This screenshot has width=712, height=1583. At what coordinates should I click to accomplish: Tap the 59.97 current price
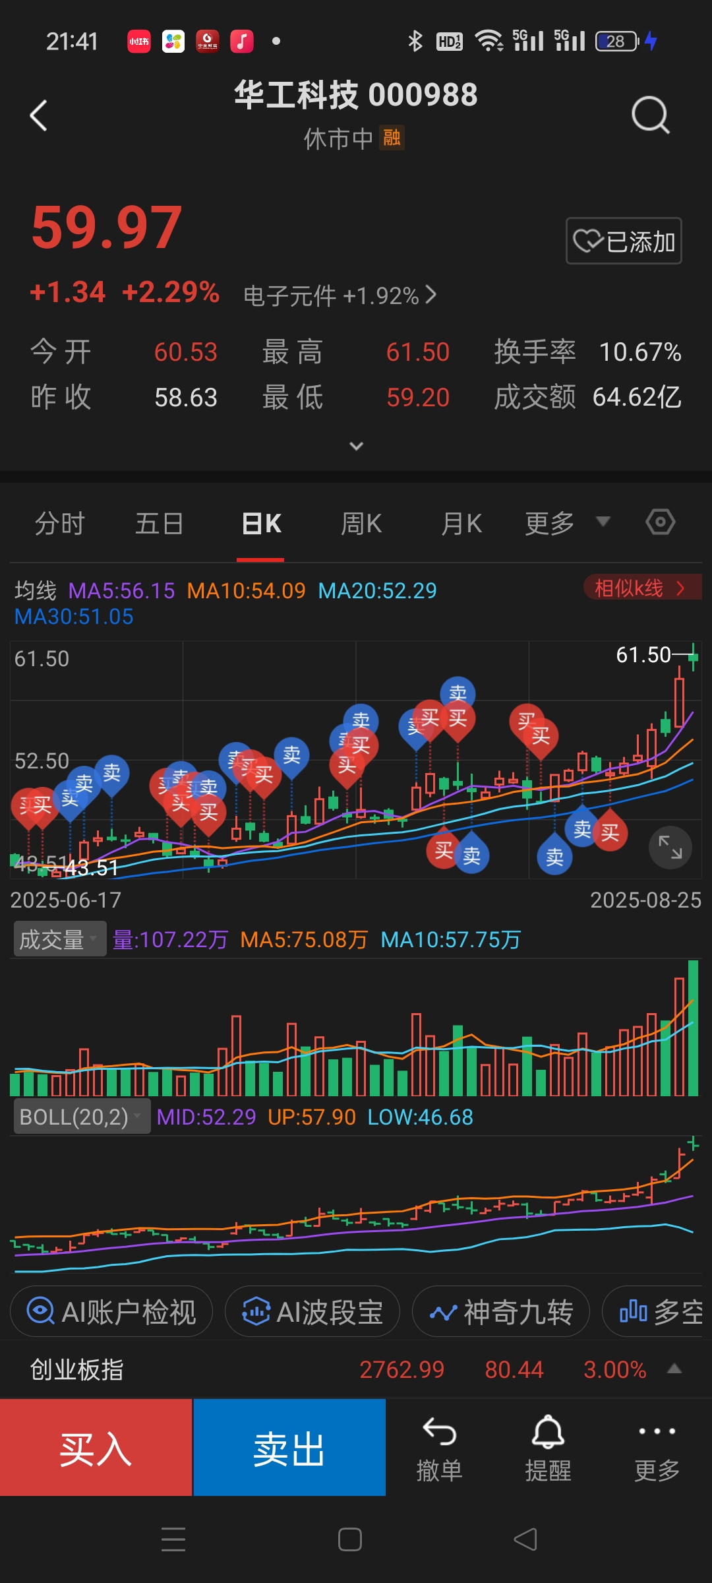pos(106,227)
